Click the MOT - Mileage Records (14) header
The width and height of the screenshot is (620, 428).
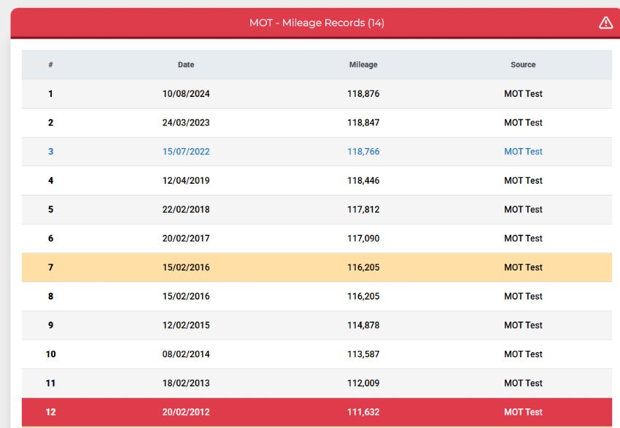click(x=317, y=23)
